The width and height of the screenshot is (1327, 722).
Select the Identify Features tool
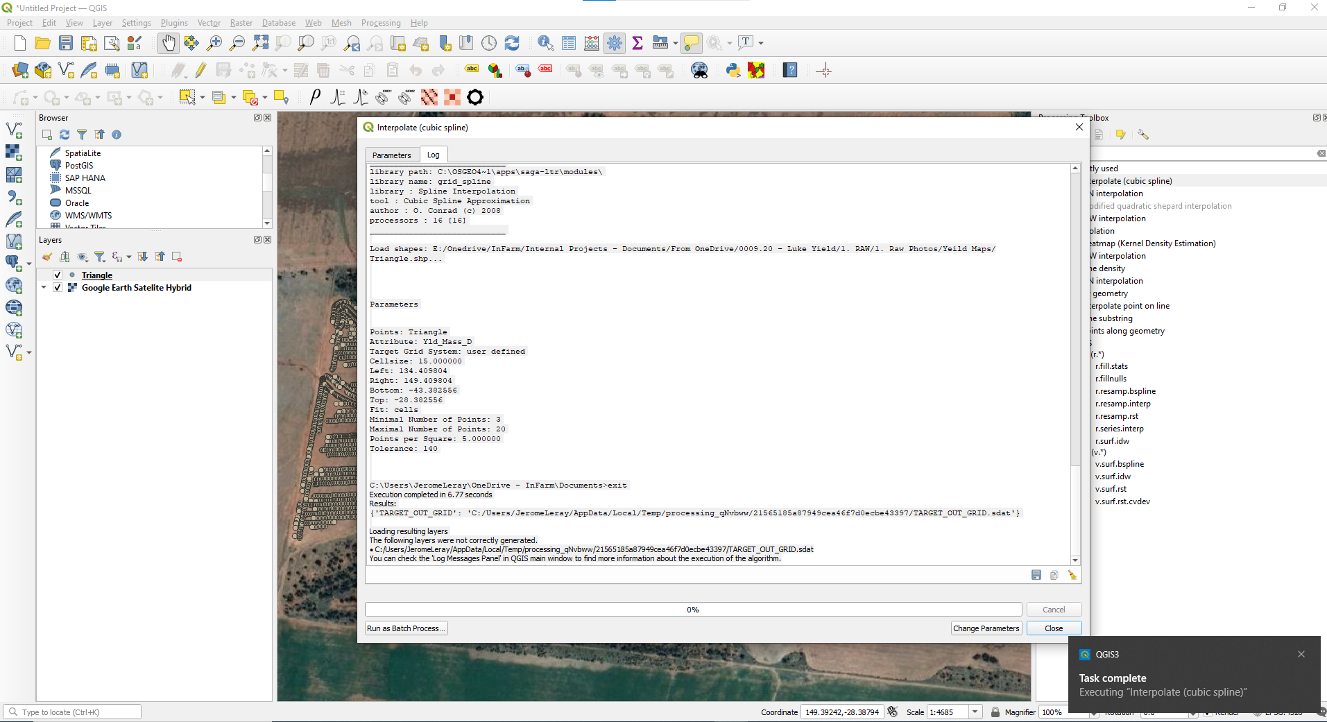coord(546,43)
